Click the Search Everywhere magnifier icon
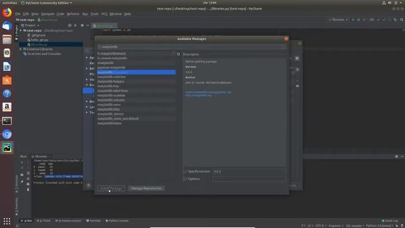 [402, 20]
